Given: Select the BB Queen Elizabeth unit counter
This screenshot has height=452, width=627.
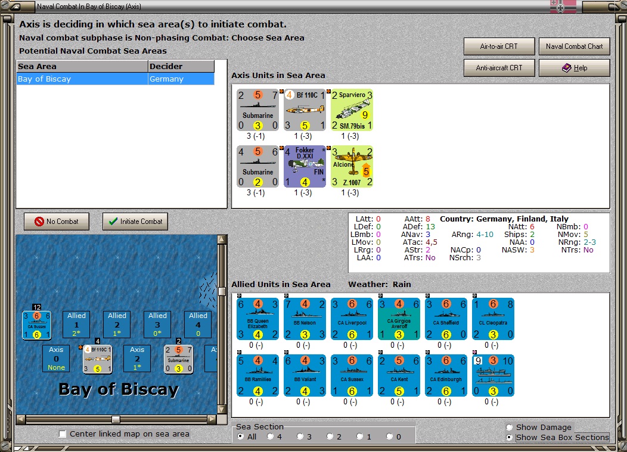Looking at the screenshot, I should pyautogui.click(x=258, y=319).
